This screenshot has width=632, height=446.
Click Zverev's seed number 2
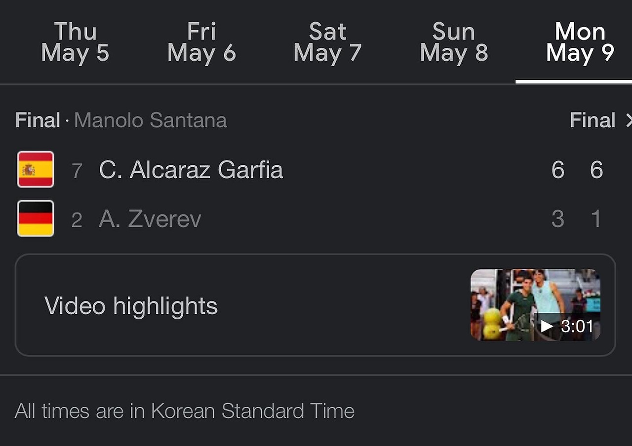[77, 220]
